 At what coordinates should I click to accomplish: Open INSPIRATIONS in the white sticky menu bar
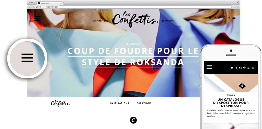[x=120, y=103]
